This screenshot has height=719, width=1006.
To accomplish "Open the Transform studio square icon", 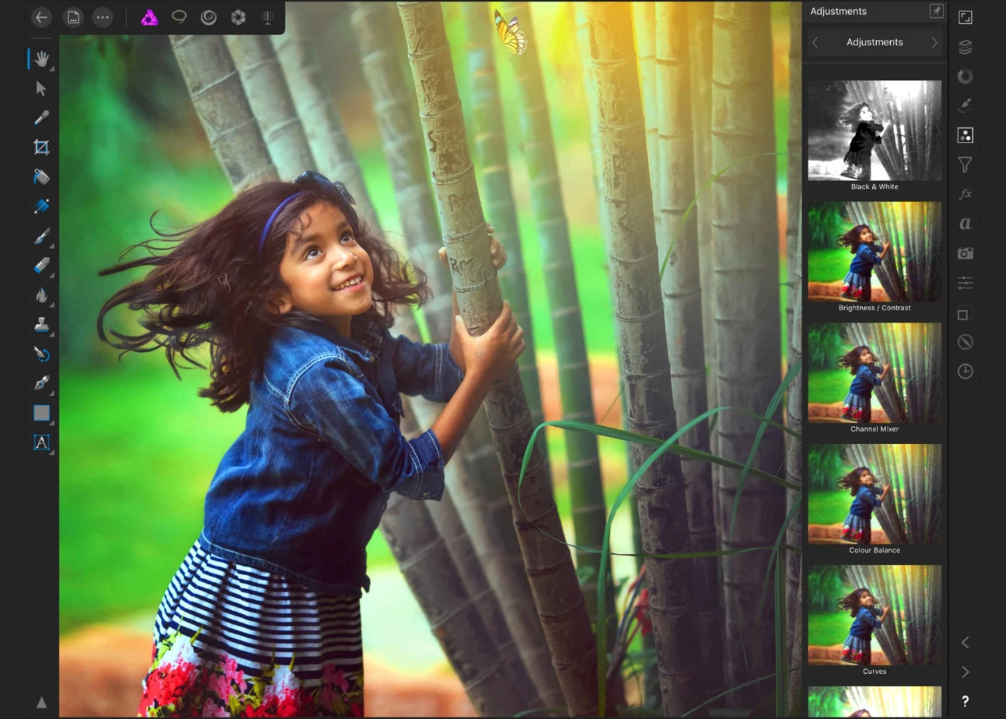I will tap(964, 314).
